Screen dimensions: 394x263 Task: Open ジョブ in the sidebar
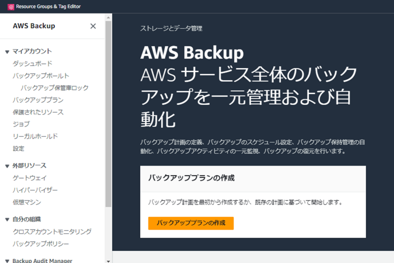click(22, 124)
